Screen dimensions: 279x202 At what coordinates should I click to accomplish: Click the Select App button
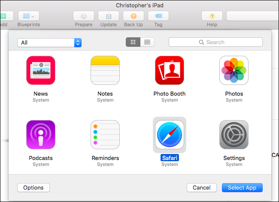(242, 187)
